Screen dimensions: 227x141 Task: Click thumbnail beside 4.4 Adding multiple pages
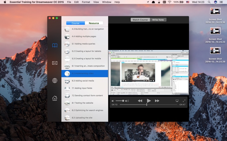pyautogui.click(x=67, y=37)
